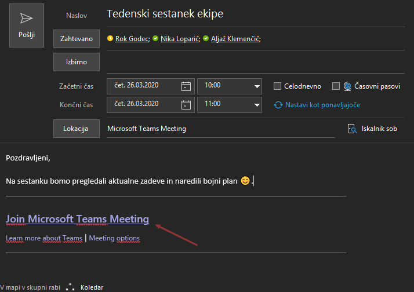Open the start date calendar picker icon
The image size is (414, 292).
pos(186,86)
